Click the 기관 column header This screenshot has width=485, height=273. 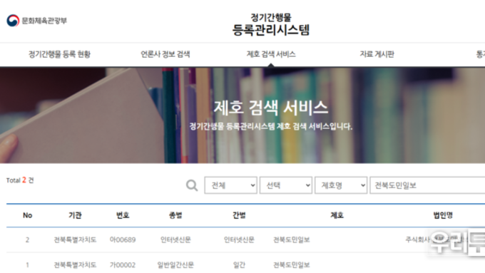(x=75, y=215)
